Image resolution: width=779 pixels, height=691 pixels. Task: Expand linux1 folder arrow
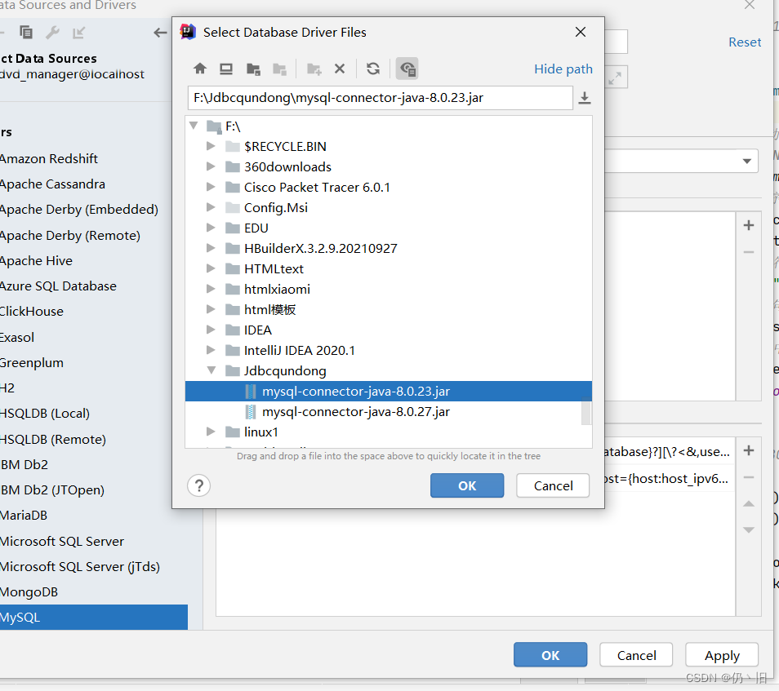pyautogui.click(x=211, y=432)
